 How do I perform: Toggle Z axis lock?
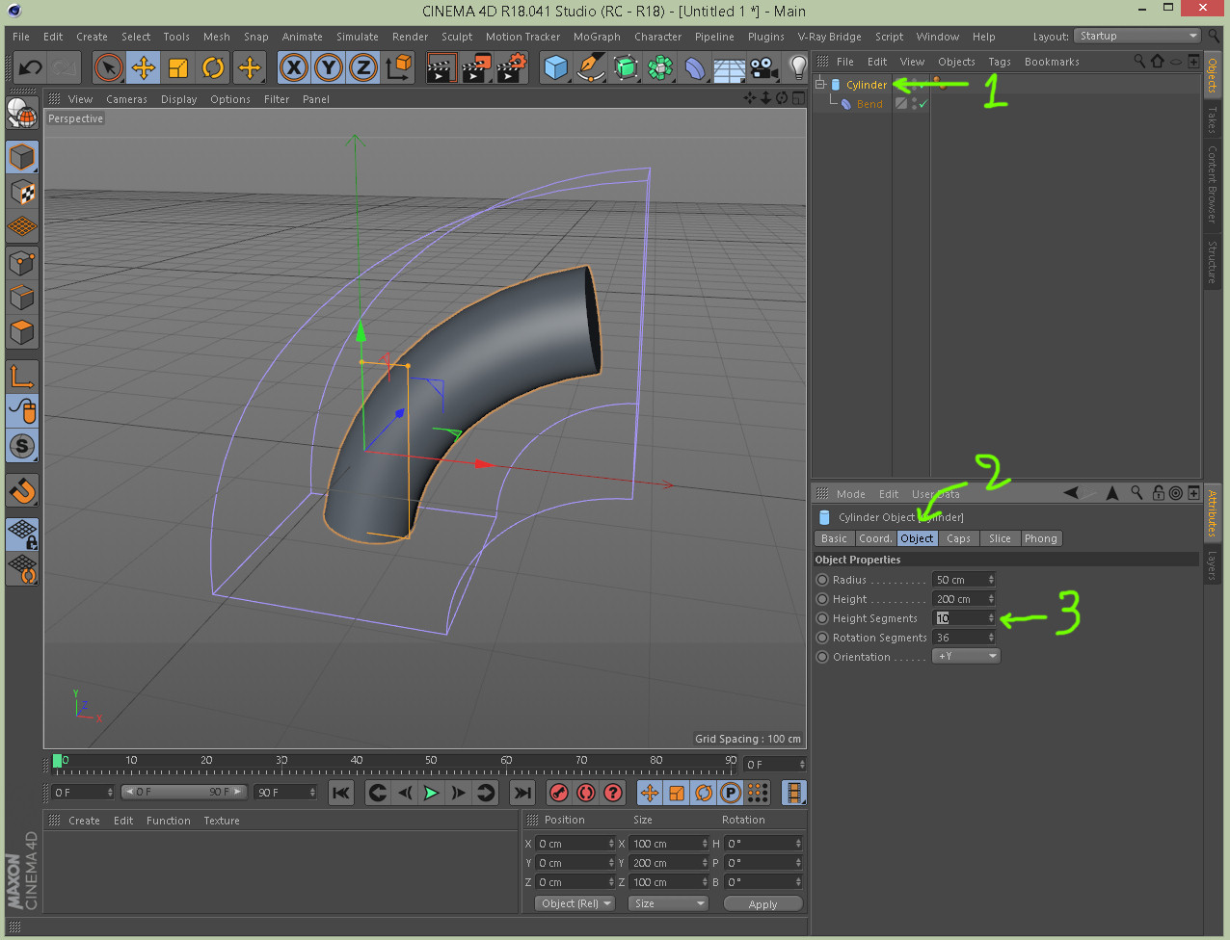pos(363,67)
